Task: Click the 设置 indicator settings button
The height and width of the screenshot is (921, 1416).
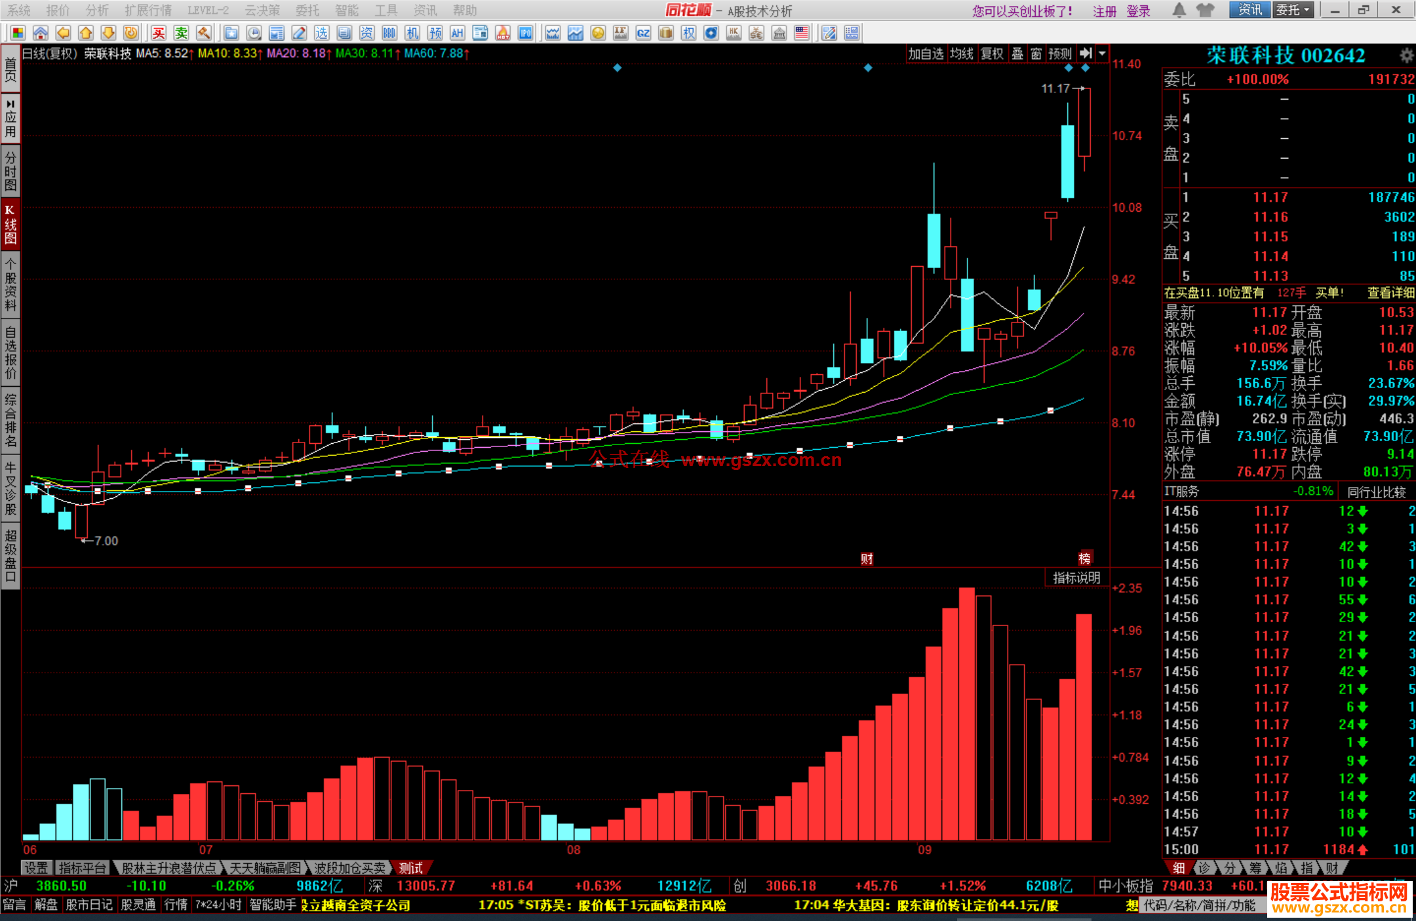Action: [36, 868]
